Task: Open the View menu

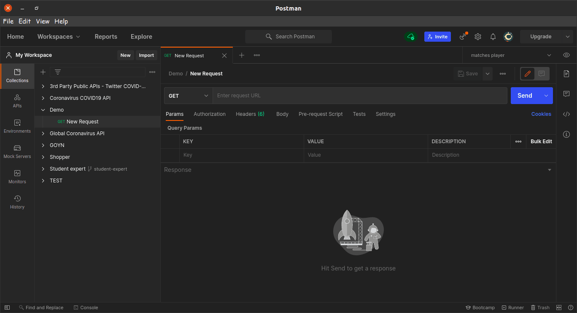Action: 43,21
